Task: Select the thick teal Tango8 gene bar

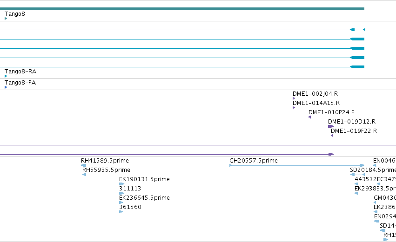Action: (182, 9)
